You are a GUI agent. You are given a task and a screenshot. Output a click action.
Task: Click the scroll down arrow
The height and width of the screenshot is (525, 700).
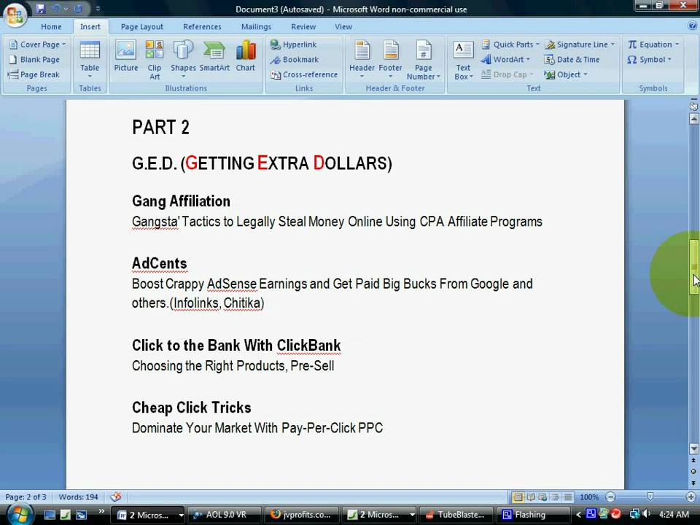(693, 448)
